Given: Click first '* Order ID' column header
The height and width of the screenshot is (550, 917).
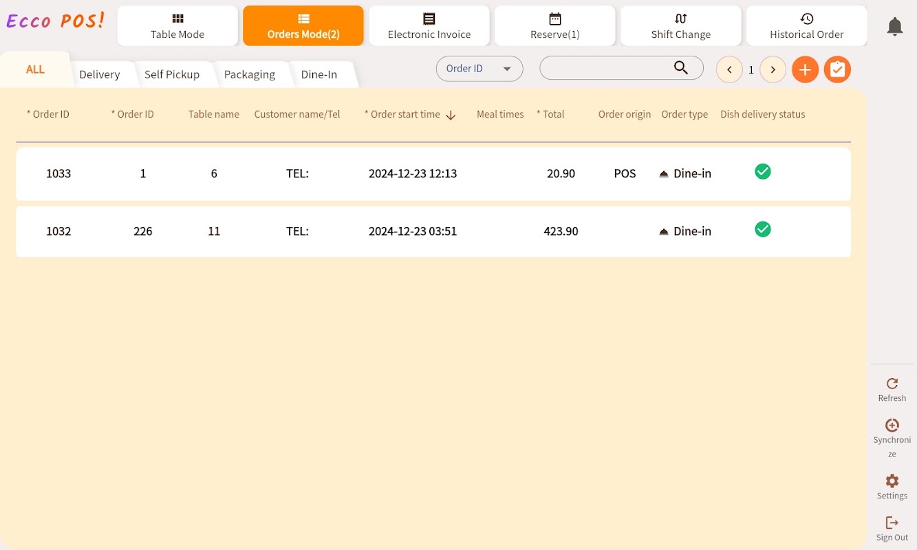Looking at the screenshot, I should point(48,115).
